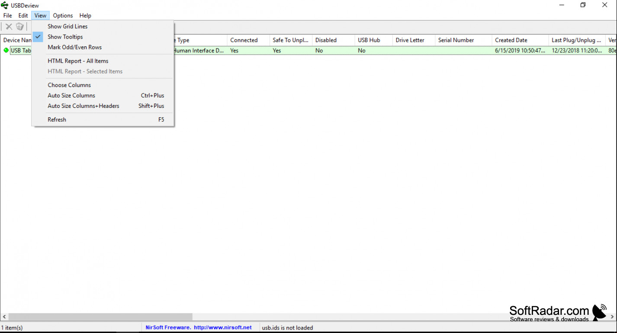Image resolution: width=617 pixels, height=333 pixels.
Task: Sort by the Disabled column header
Action: pos(333,40)
